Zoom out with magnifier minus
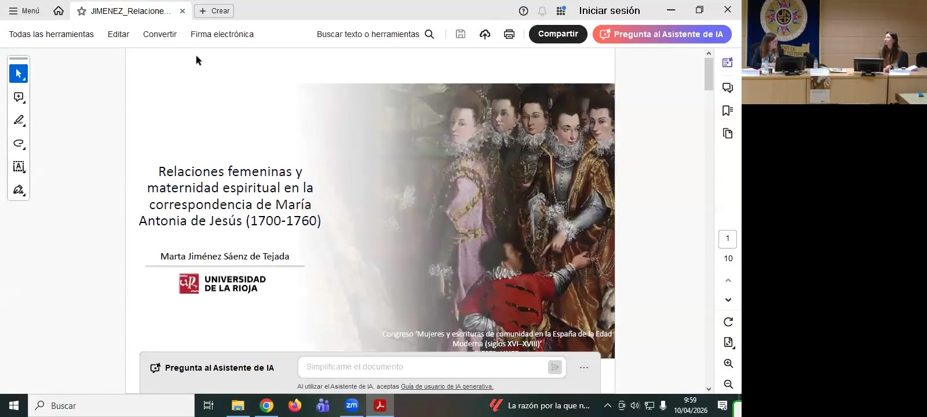The width and height of the screenshot is (927, 417). click(728, 385)
